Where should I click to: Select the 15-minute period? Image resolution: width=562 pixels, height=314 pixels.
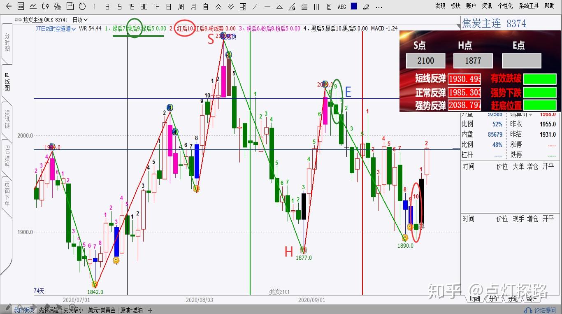coord(132,6)
